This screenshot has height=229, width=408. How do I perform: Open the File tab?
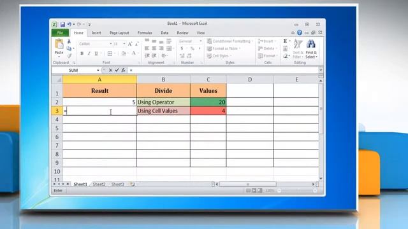[x=60, y=32]
